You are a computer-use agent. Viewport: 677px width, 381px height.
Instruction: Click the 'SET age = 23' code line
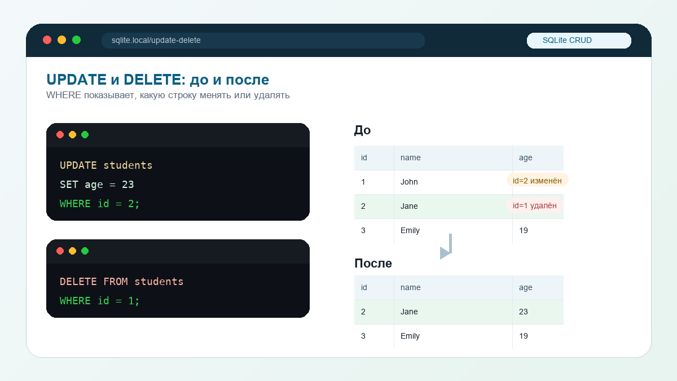(97, 185)
